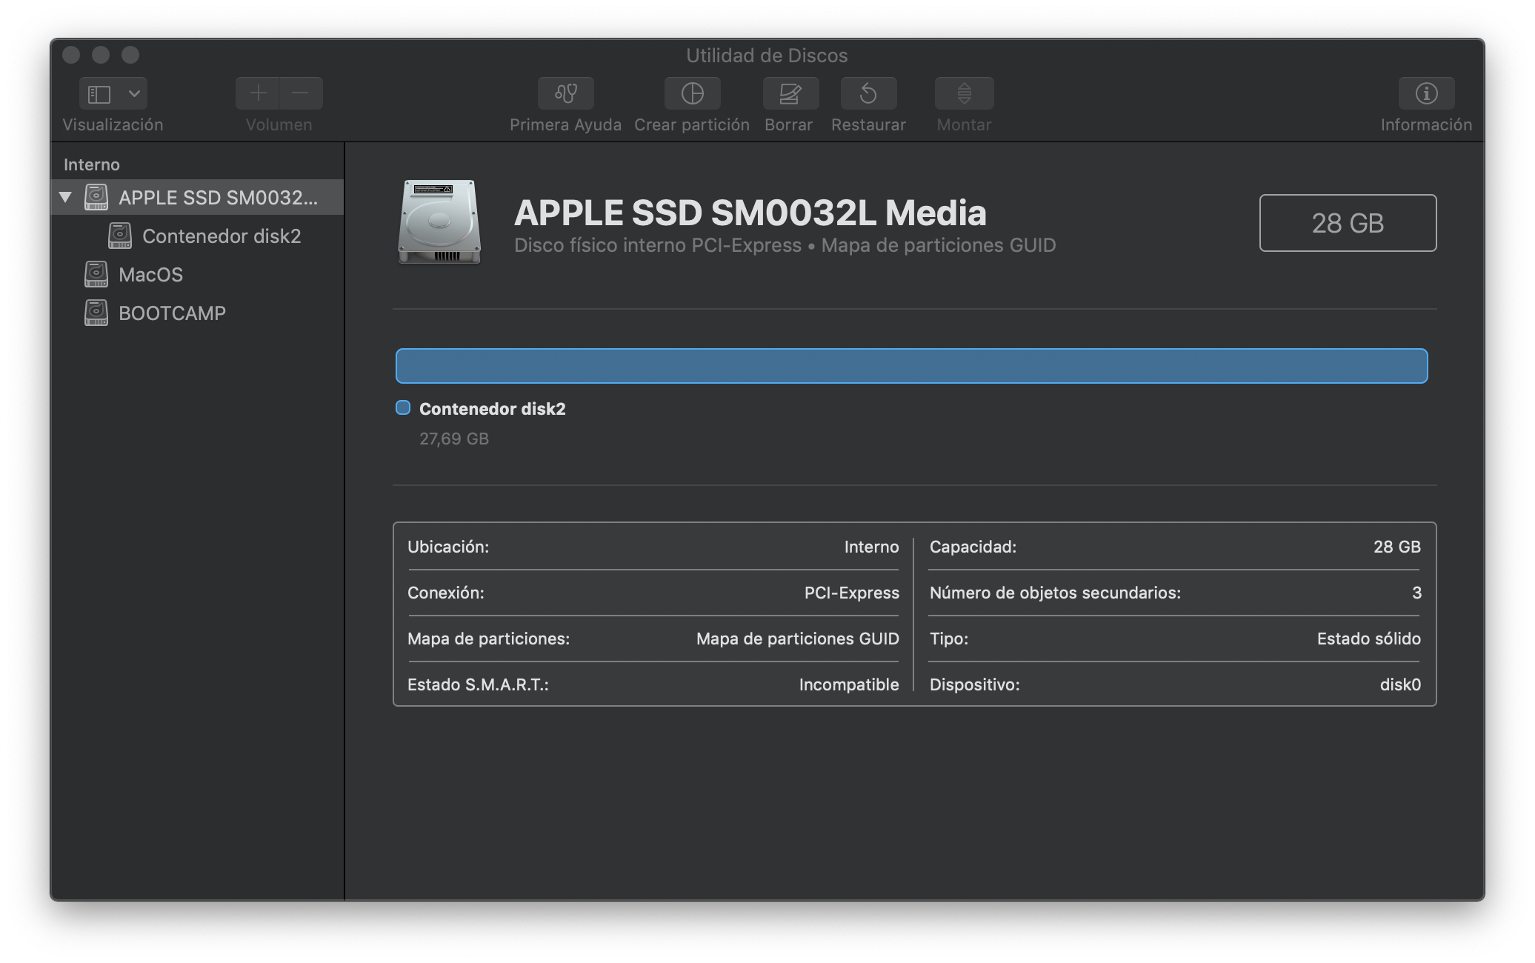Click the APPLE SSD SM0032L Media heading
The height and width of the screenshot is (963, 1535).
750,213
